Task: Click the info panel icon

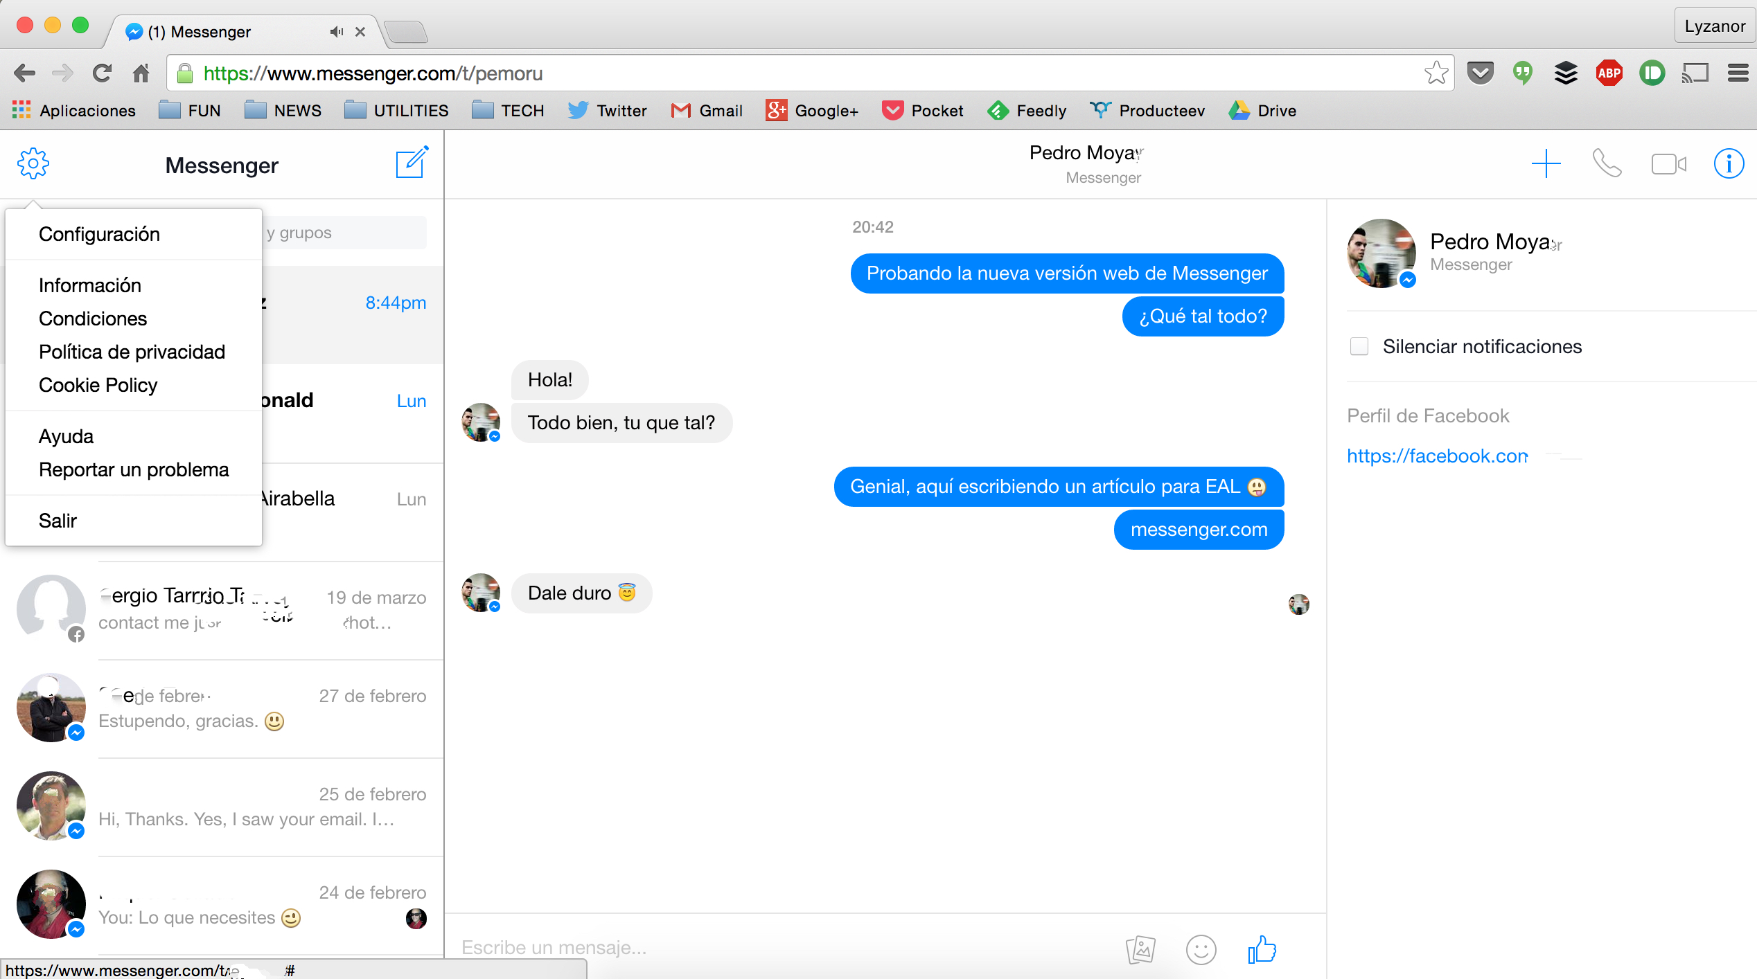Action: pos(1728,163)
